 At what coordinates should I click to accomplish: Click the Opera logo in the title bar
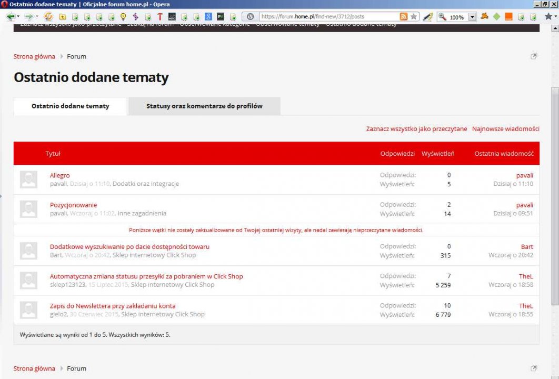pyautogui.click(x=4, y=4)
